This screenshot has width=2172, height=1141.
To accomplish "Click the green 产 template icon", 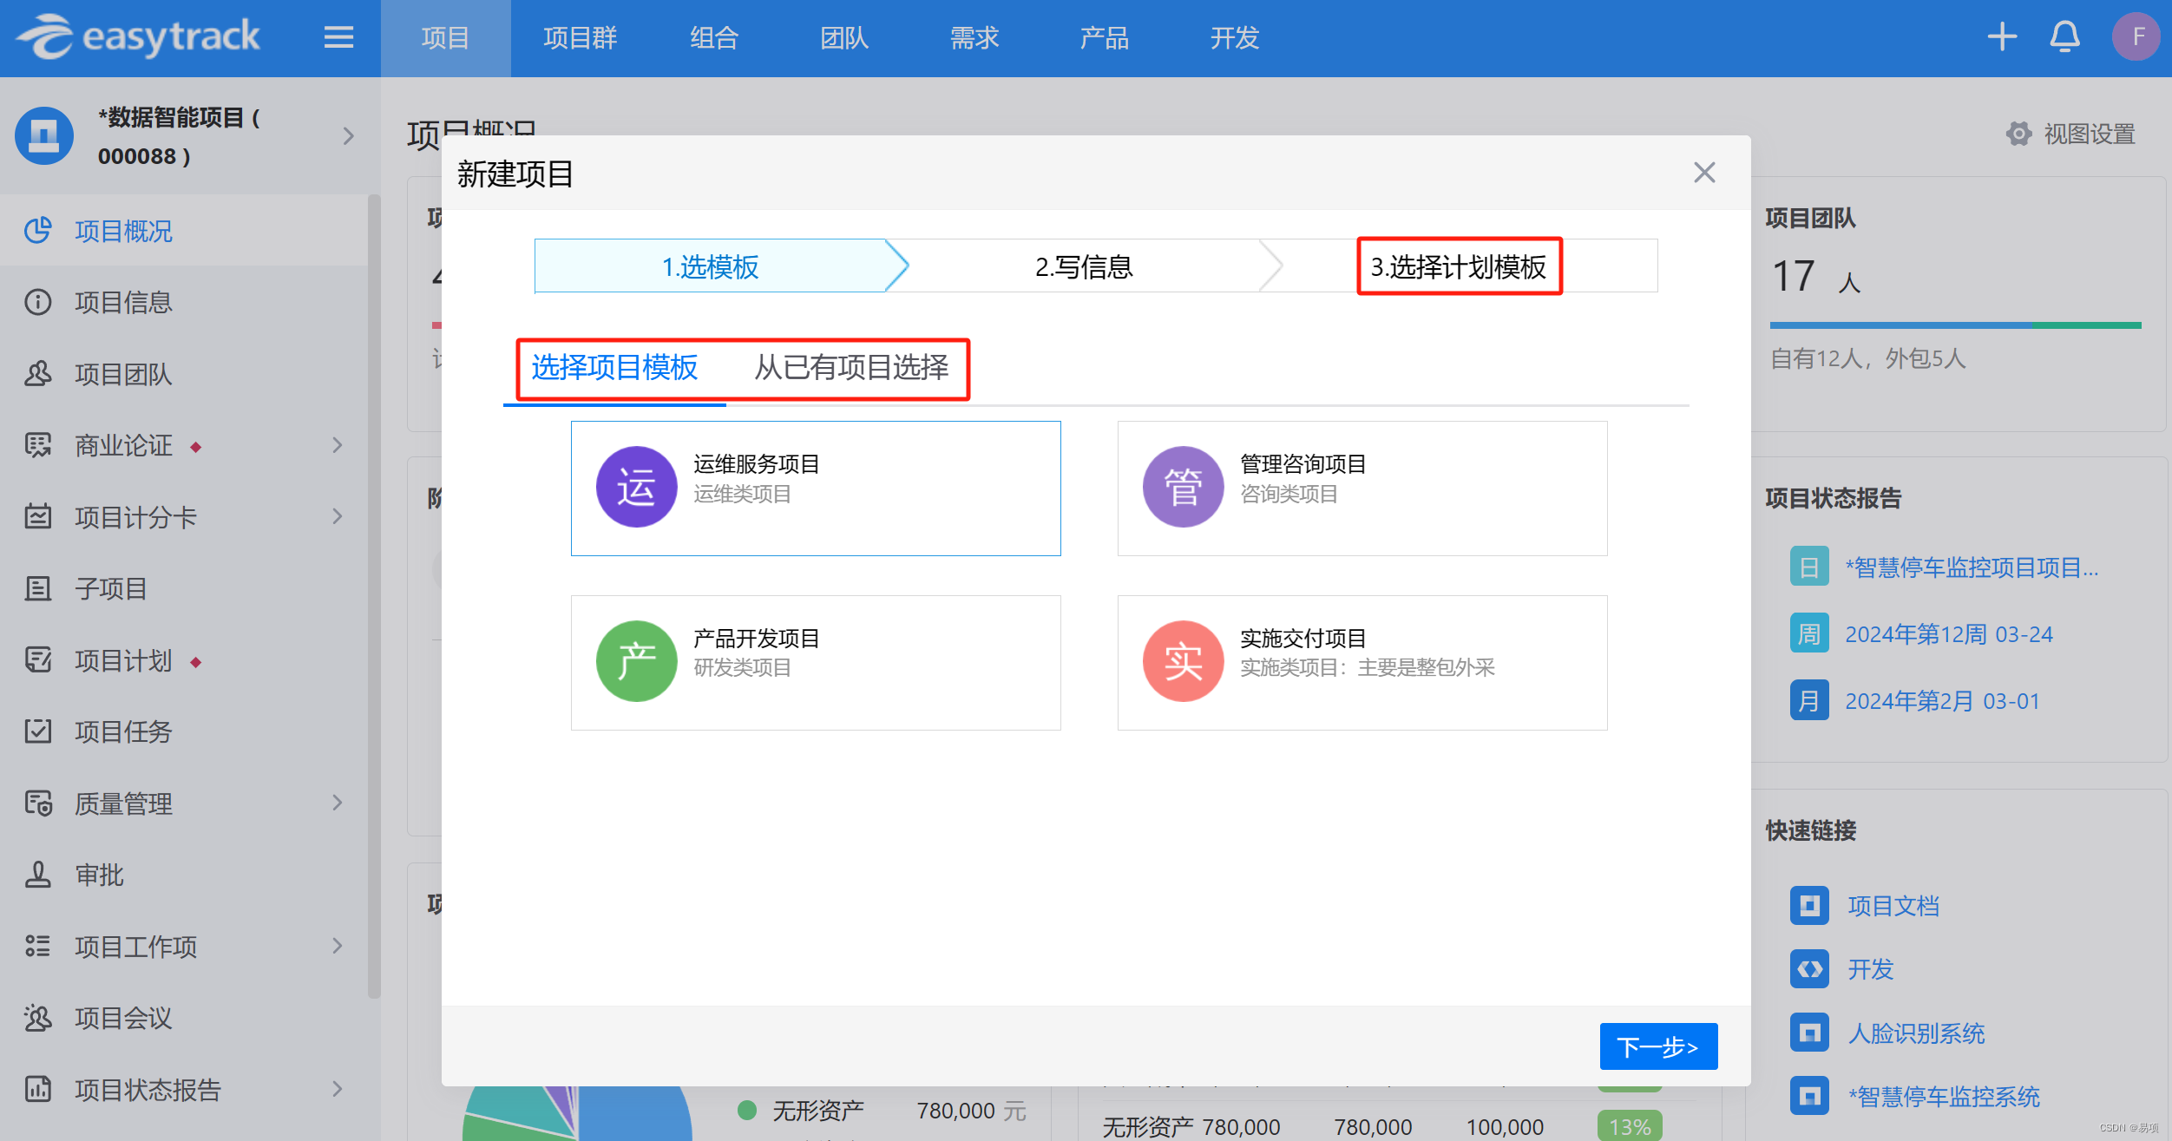I will pyautogui.click(x=636, y=661).
